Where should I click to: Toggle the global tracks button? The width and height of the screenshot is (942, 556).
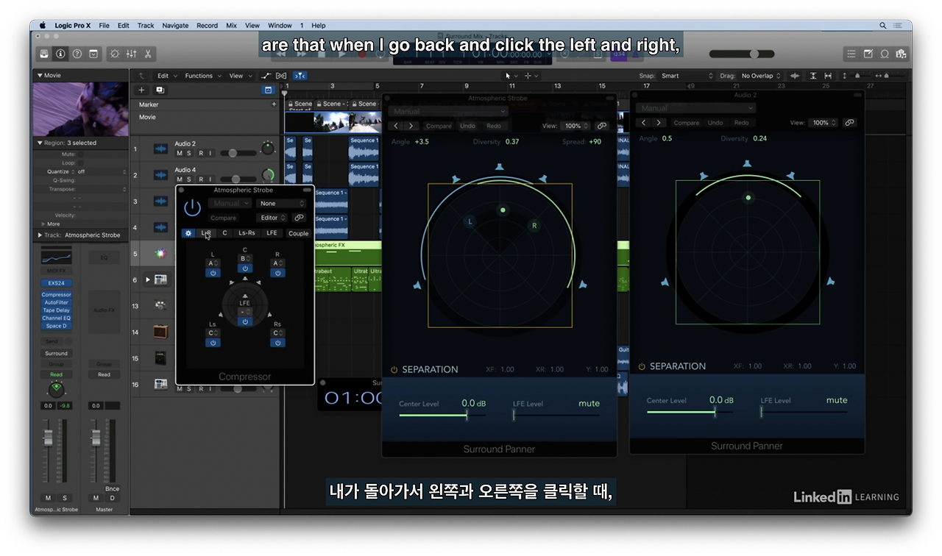coord(268,90)
